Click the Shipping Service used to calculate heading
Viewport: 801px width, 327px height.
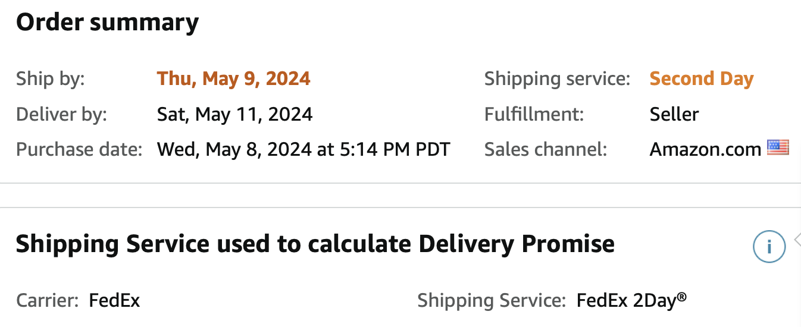click(315, 244)
